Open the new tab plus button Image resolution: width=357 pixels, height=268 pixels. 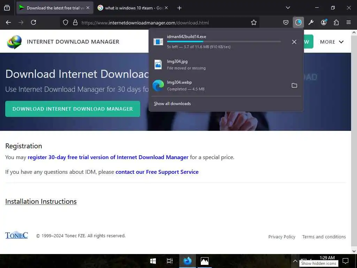pyautogui.click(x=179, y=8)
